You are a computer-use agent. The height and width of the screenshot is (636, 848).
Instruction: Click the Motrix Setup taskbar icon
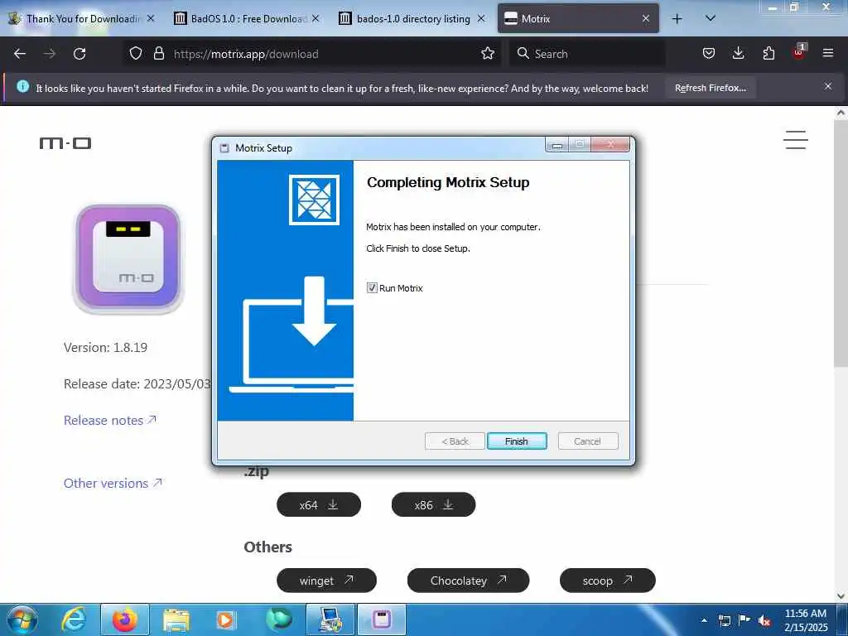click(381, 619)
